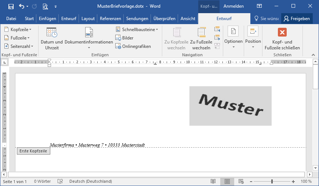
Task: Switch to read mode view
Action: pos(213,181)
